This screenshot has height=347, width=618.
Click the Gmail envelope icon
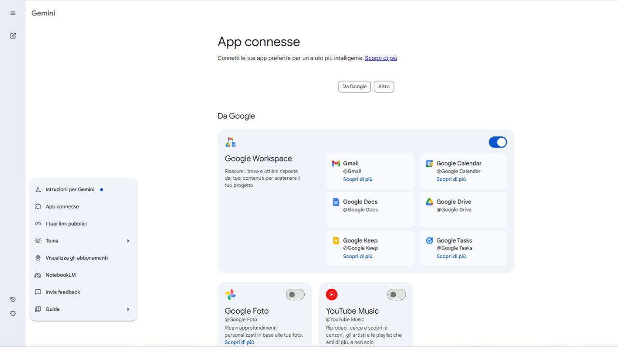(336, 163)
